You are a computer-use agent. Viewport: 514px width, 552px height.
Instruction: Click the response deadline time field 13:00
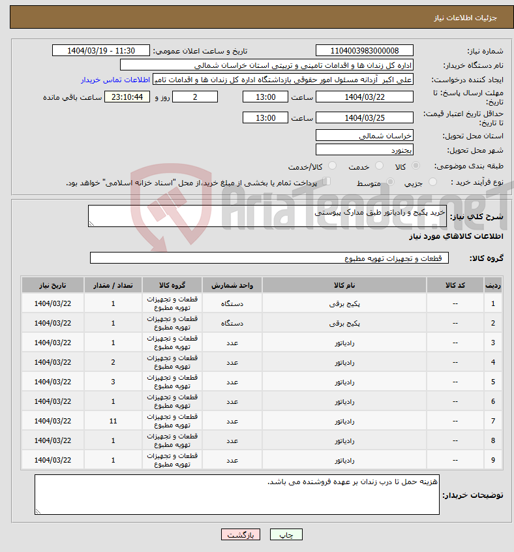pos(265,97)
